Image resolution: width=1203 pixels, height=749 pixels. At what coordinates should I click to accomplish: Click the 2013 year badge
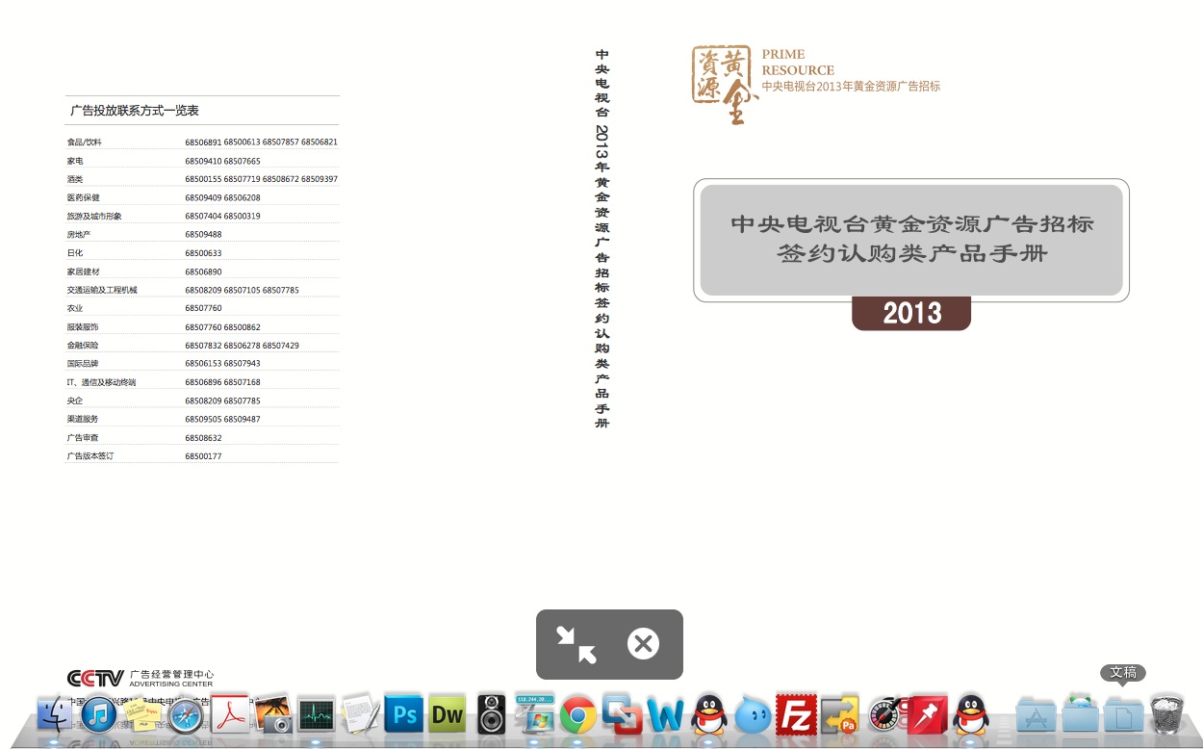tap(911, 313)
